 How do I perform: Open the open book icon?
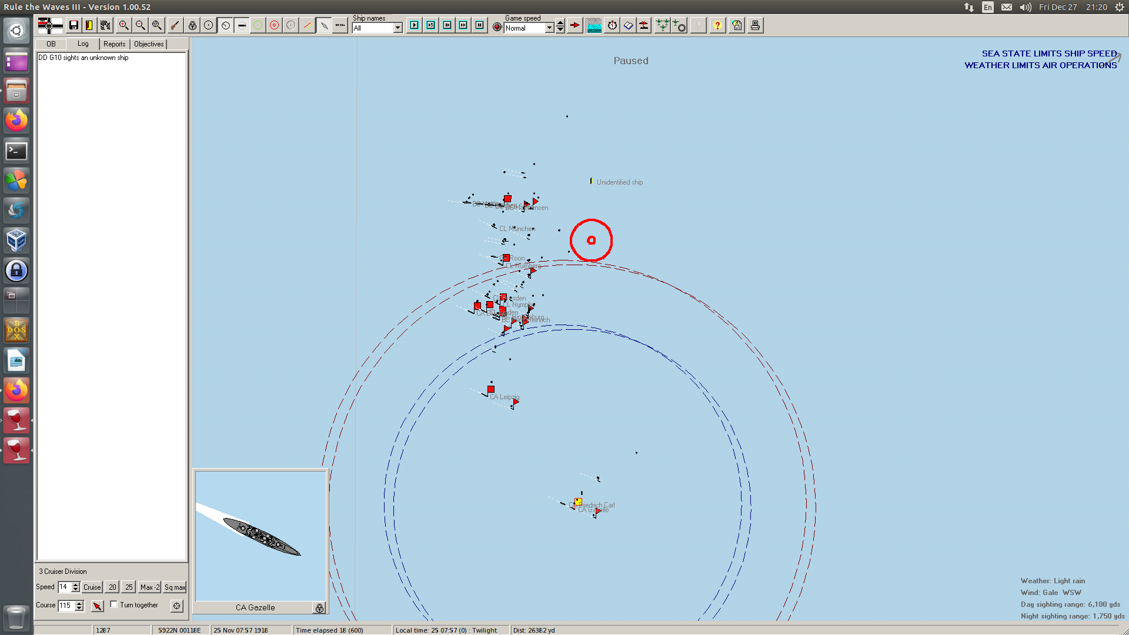628,25
